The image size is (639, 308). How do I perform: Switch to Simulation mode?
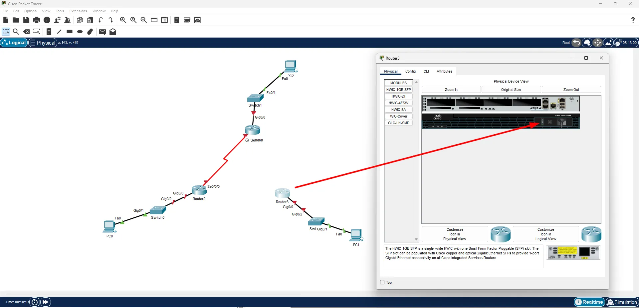pos(622,302)
